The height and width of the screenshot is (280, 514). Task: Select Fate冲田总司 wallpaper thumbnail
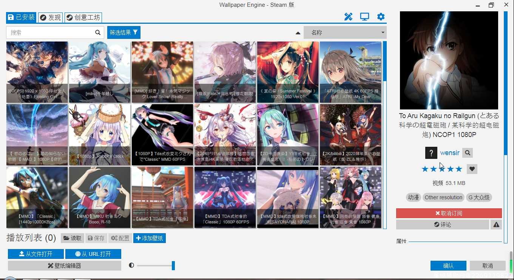[225, 72]
